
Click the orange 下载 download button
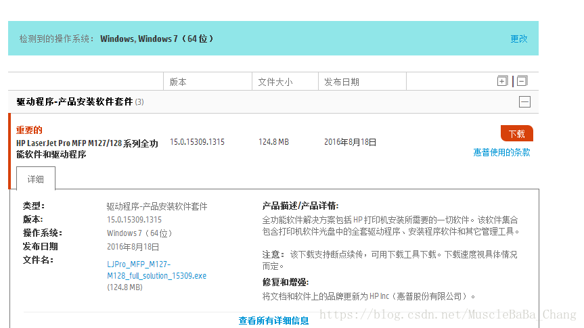coord(516,134)
